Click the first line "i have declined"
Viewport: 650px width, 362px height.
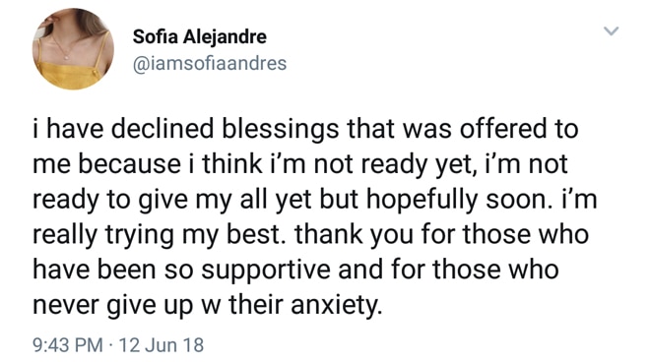[123, 129]
